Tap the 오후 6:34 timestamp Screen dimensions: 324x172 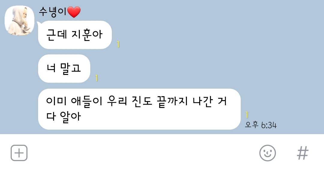click(261, 125)
